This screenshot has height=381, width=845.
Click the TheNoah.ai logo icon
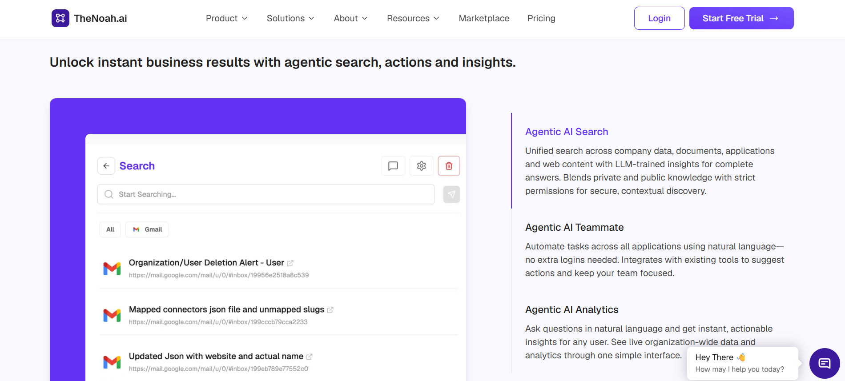click(x=60, y=18)
